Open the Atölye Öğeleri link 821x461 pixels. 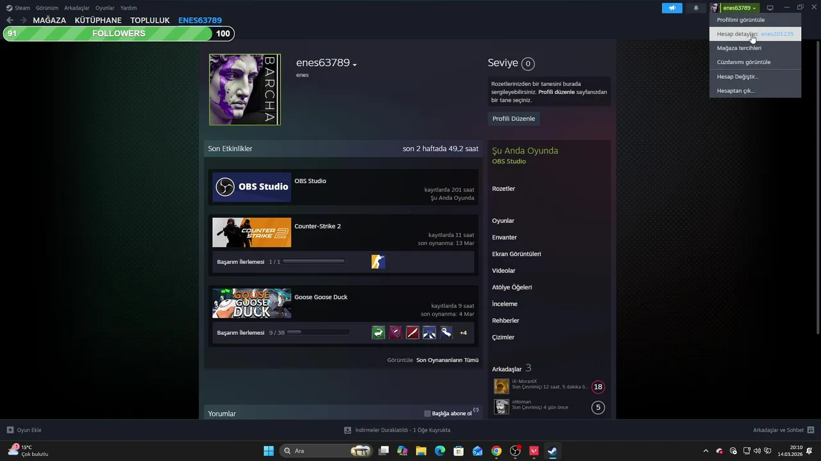[512, 287]
